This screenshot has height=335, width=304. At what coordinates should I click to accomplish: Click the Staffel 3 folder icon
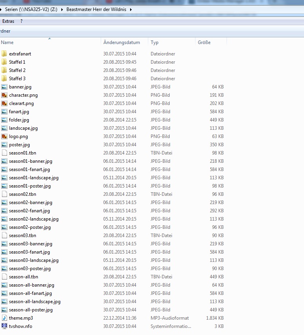point(4,78)
